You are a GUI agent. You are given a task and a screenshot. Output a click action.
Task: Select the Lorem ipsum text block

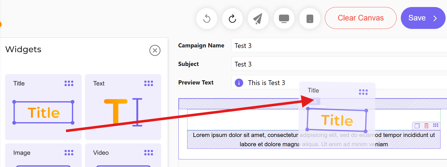pos(314,139)
